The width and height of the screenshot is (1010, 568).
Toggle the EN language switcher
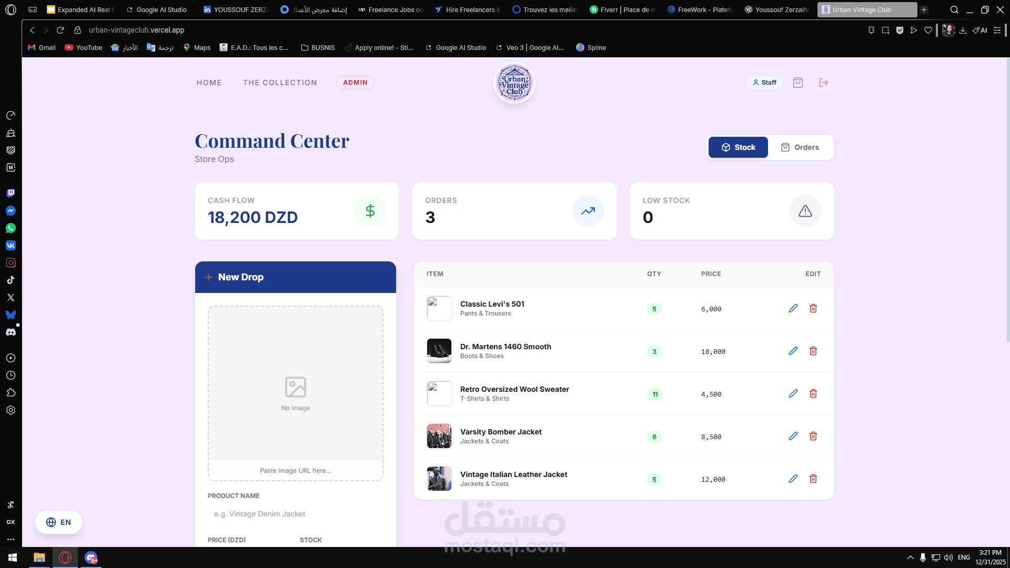tap(58, 522)
